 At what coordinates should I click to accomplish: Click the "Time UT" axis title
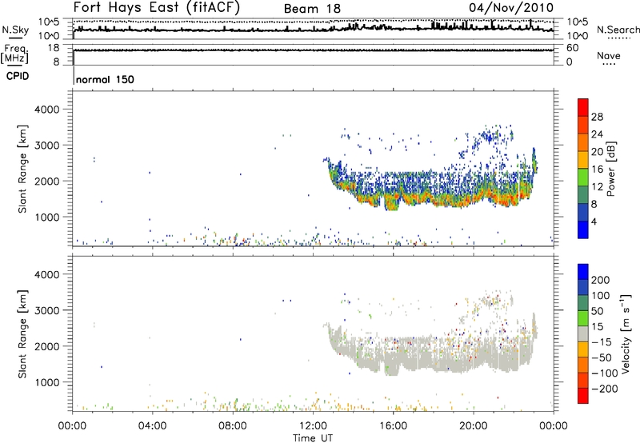(x=313, y=437)
